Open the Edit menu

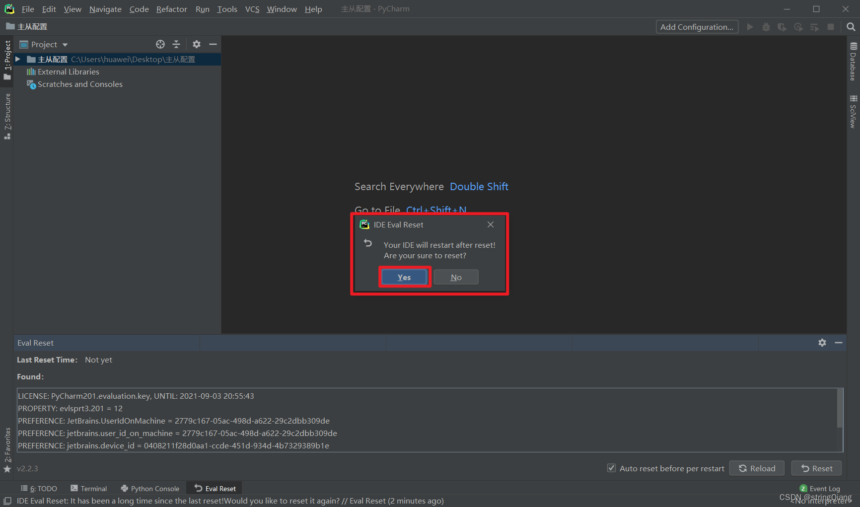(x=49, y=9)
